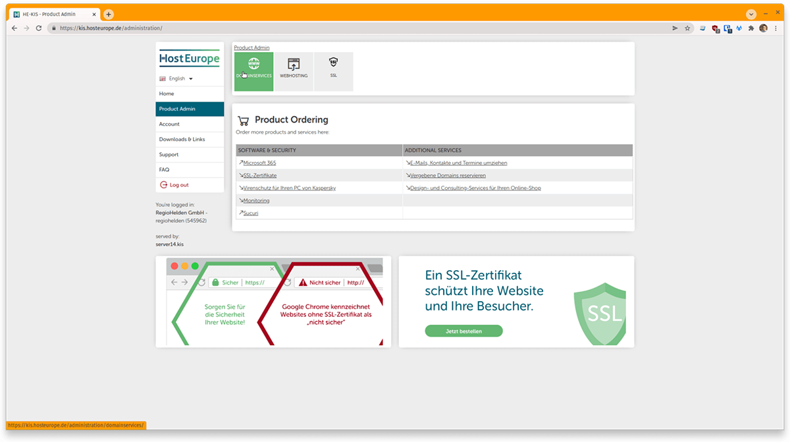Click the light-blue extension icon next to the star
Screen dimensions: 790x442
coord(703,28)
